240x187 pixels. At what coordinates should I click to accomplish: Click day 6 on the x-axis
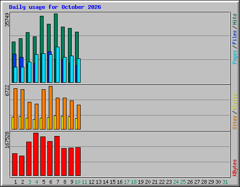tap(51, 182)
